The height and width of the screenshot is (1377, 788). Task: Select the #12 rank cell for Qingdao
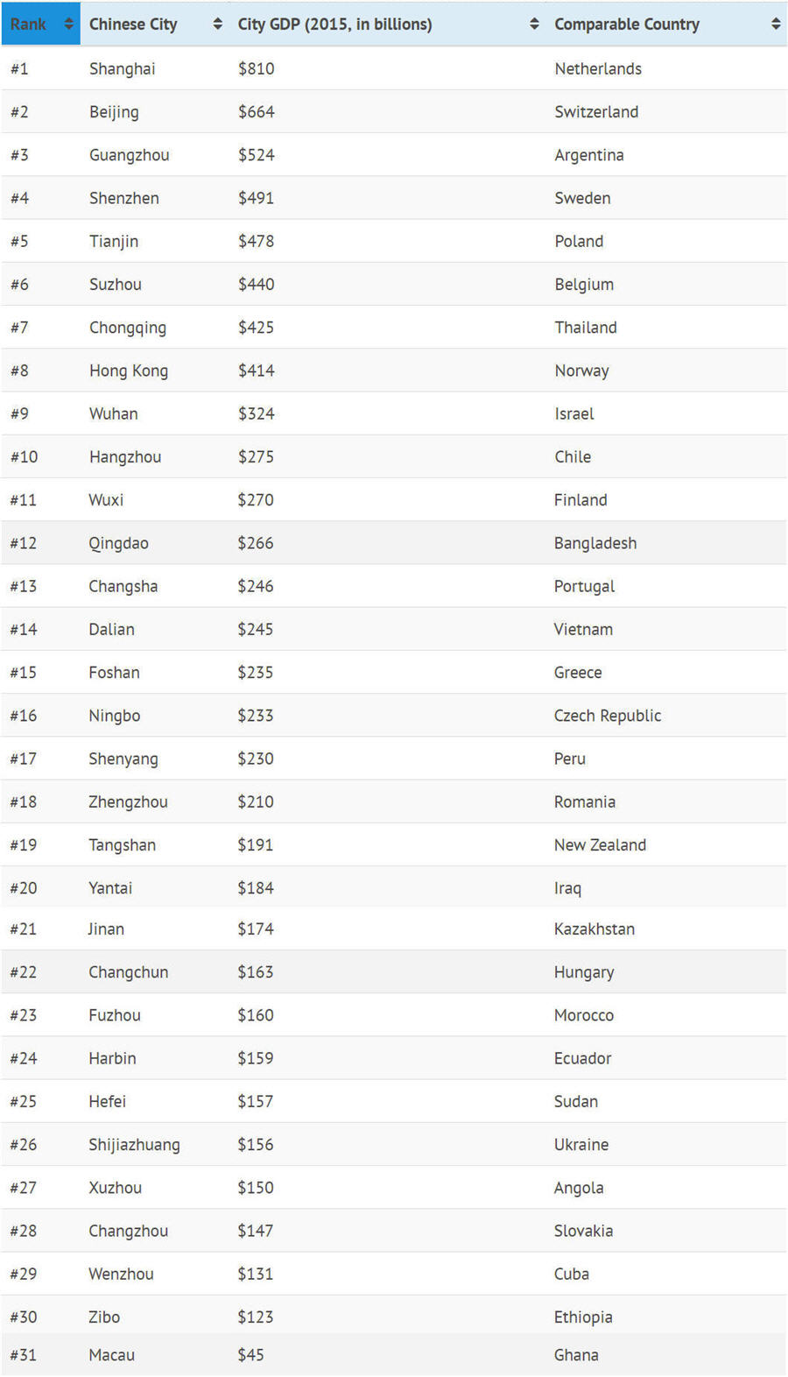(24, 543)
